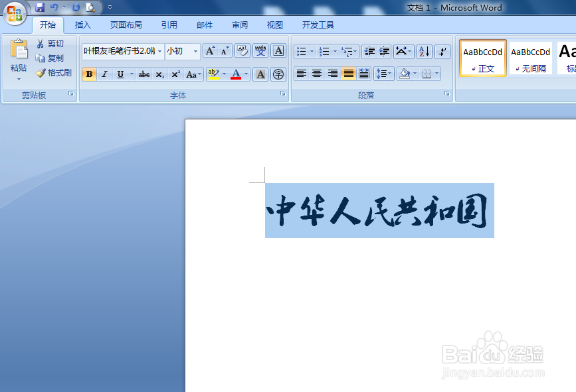Apply yellow text highlight color
Image resolution: width=576 pixels, height=392 pixels.
pos(213,74)
